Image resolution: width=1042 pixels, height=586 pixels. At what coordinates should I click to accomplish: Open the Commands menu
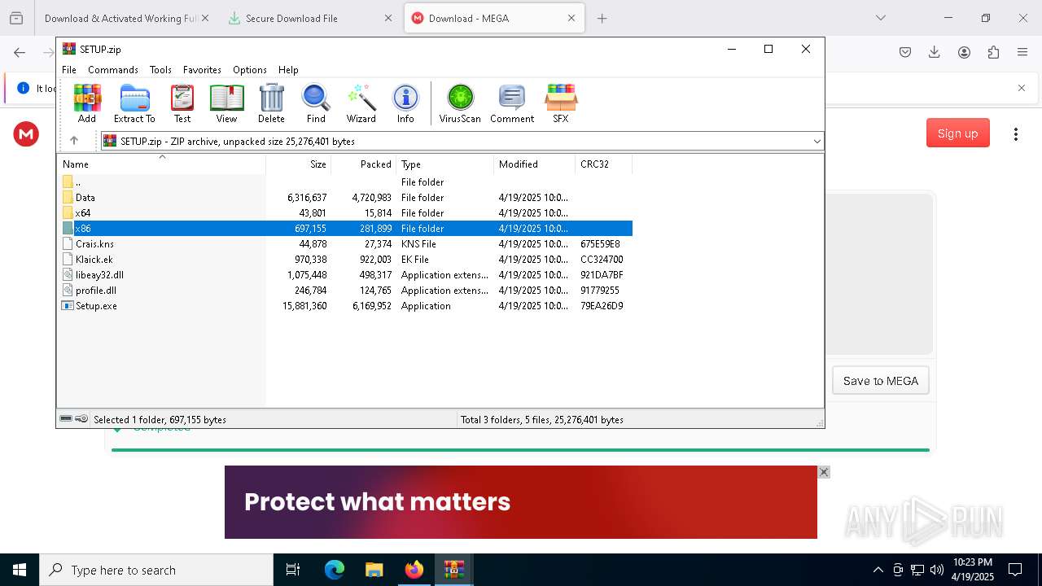(x=113, y=70)
